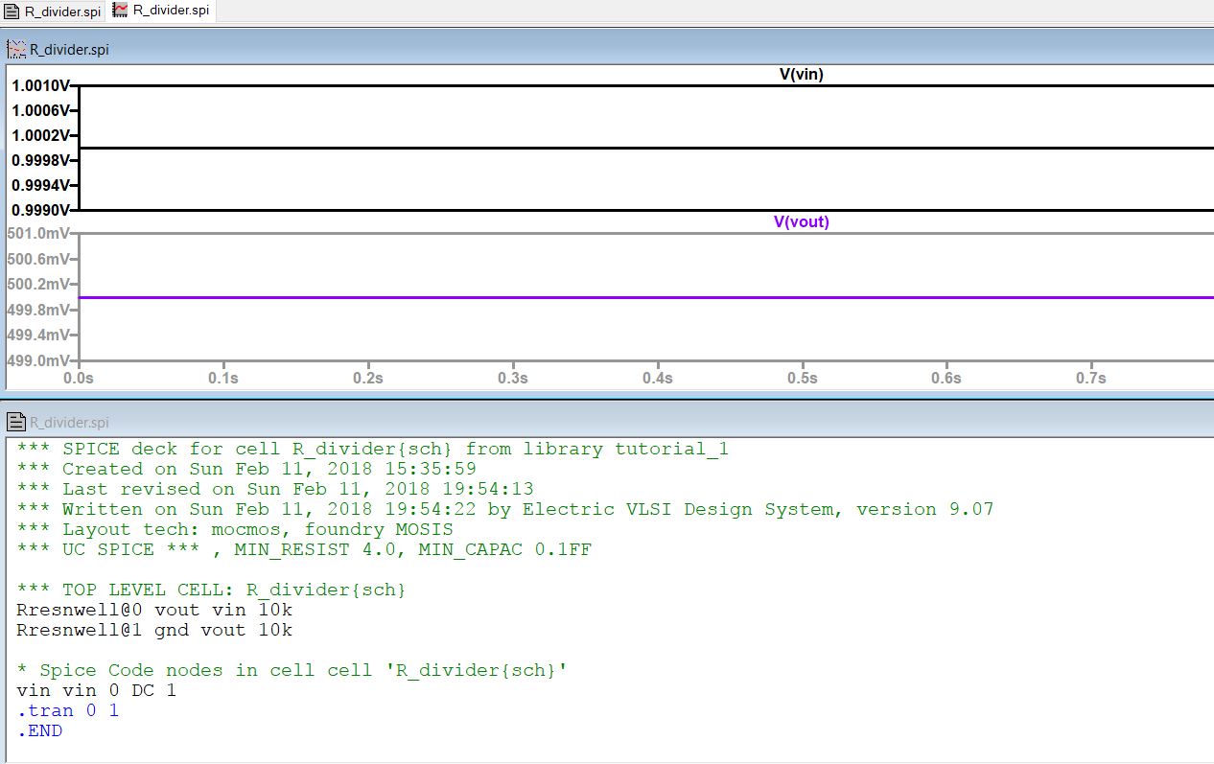Click the Rresnwell@1 resistor netlist line
The width and height of the screenshot is (1214, 764).
153,630
